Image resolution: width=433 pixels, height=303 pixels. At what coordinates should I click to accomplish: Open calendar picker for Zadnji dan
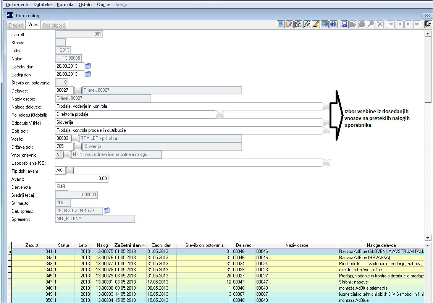pyautogui.click(x=88, y=74)
